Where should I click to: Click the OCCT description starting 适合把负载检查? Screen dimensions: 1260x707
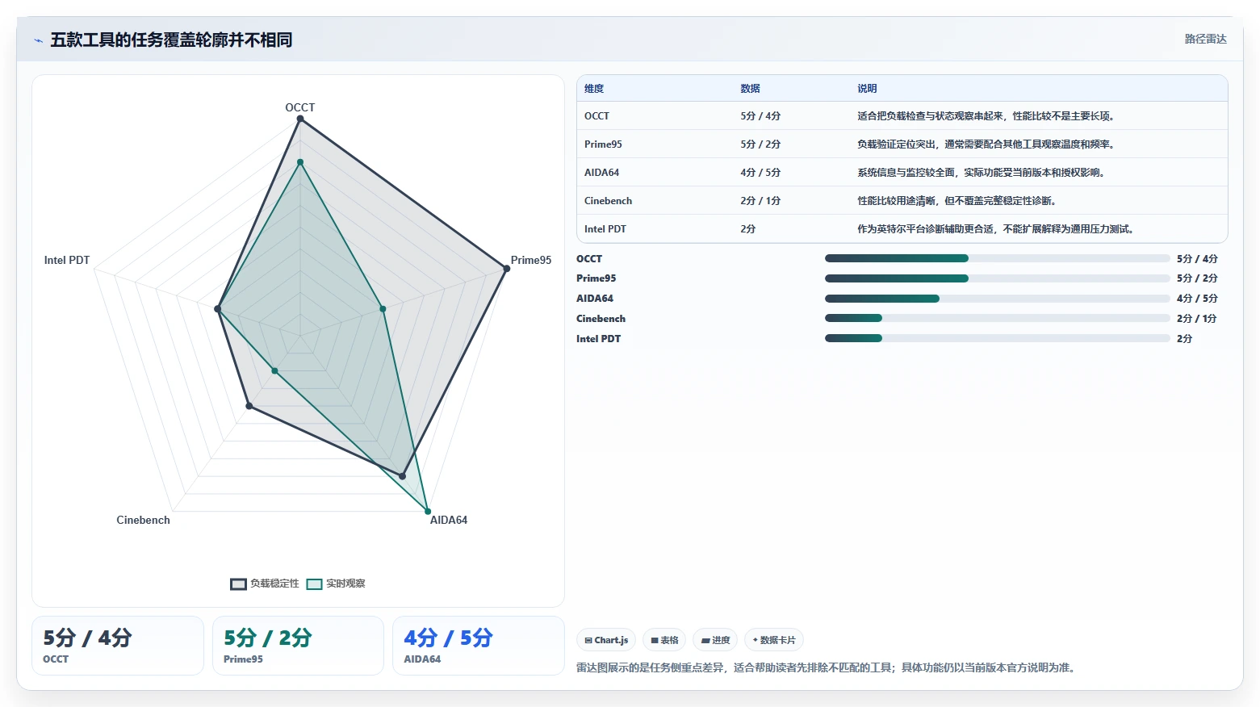(x=987, y=116)
